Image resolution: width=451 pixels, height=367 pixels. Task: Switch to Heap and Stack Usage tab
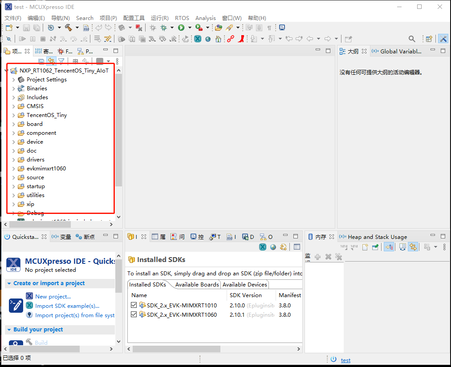click(x=374, y=237)
